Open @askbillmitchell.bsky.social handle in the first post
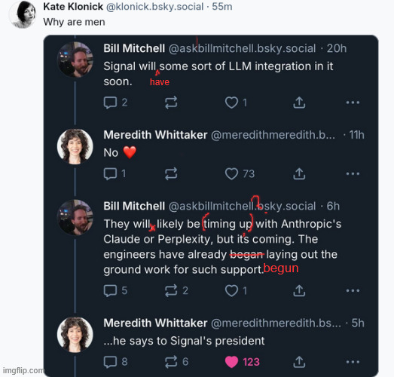Screen dimensions: 394x377 (x=243, y=48)
